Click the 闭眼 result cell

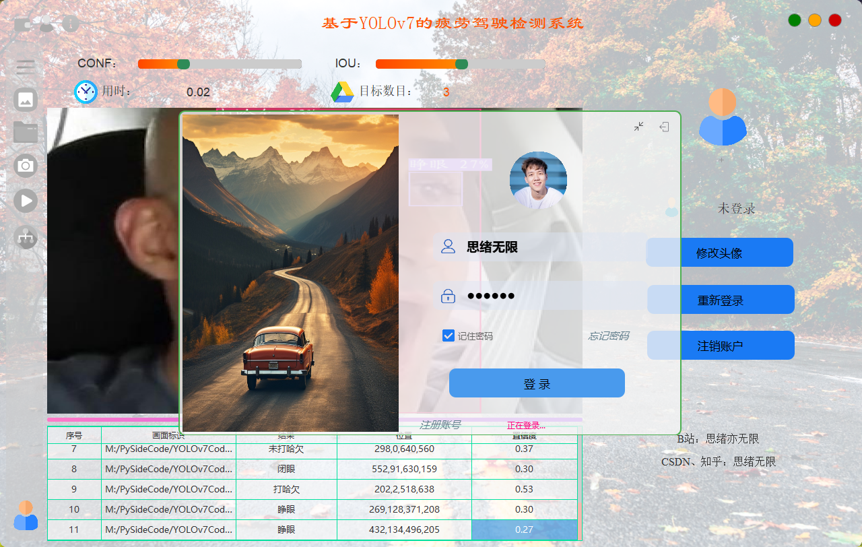[x=286, y=469]
